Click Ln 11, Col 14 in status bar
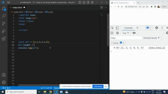The height and width of the screenshot is (94, 168). point(46,88)
